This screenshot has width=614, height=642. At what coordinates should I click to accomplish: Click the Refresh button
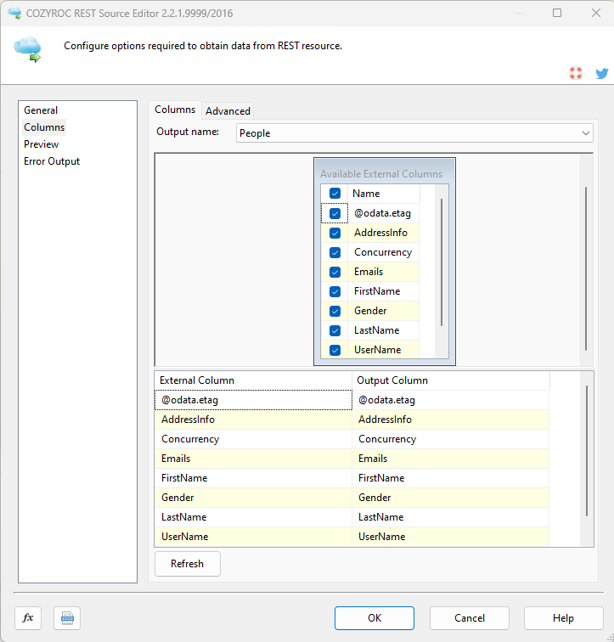pos(188,564)
